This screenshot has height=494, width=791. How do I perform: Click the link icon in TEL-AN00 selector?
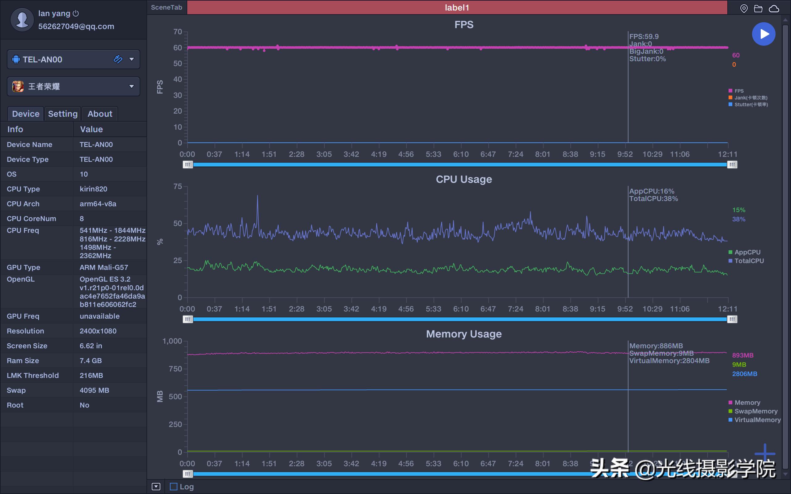[x=118, y=59]
